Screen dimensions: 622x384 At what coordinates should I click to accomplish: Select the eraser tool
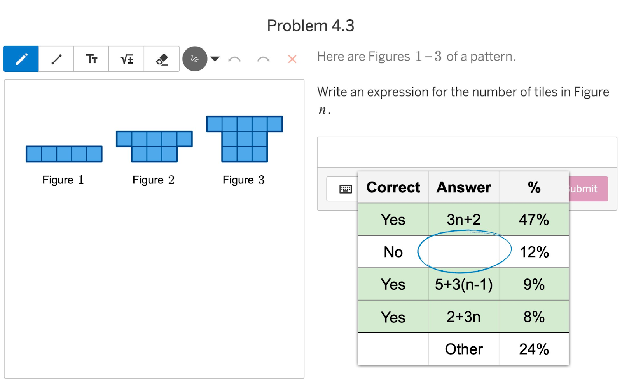tap(162, 59)
